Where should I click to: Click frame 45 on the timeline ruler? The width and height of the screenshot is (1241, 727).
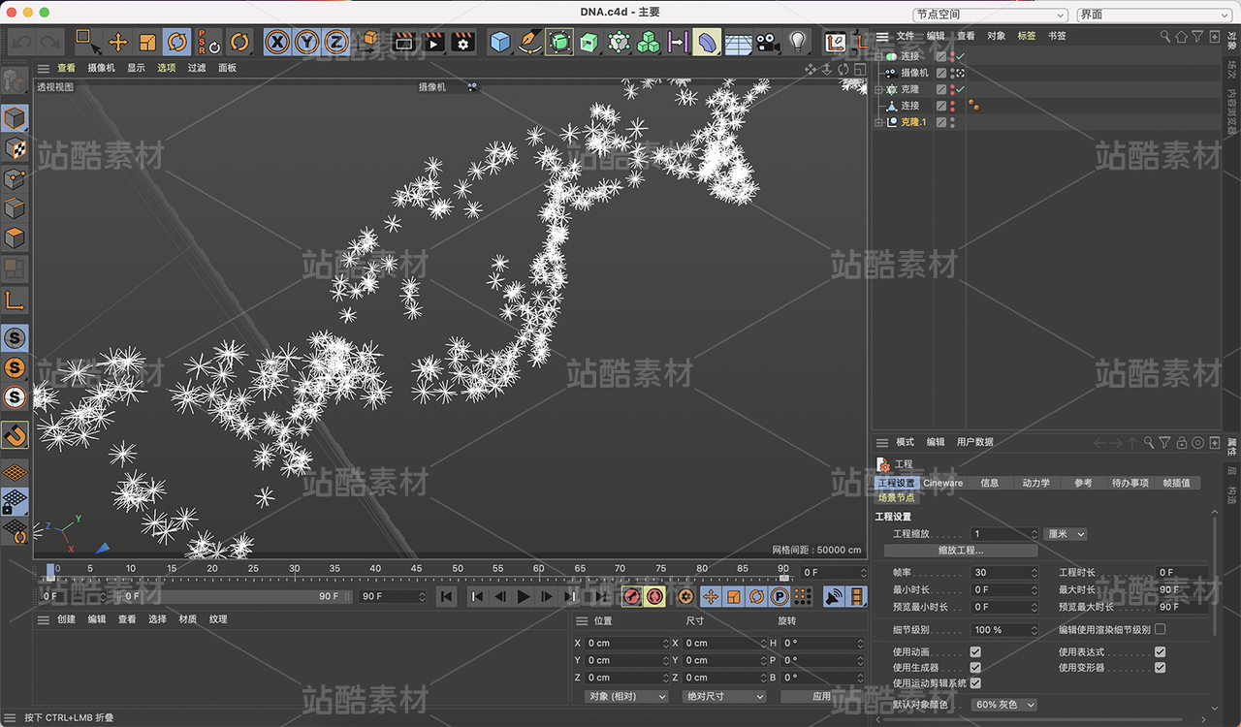click(x=416, y=570)
